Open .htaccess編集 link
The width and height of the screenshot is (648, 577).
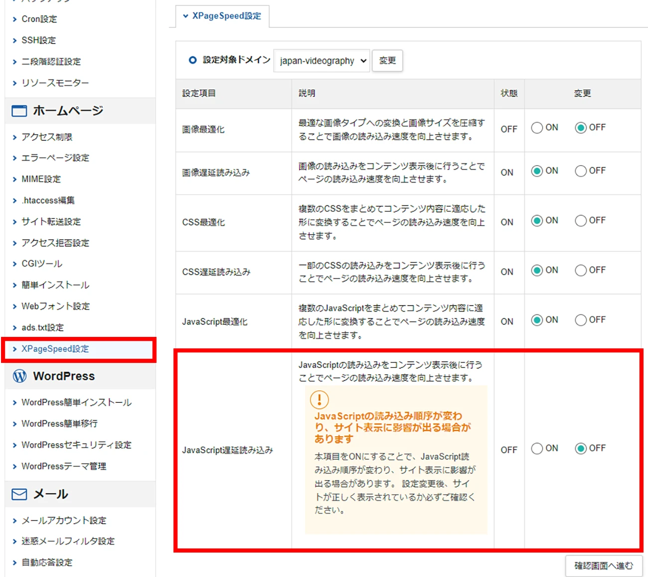(x=48, y=201)
